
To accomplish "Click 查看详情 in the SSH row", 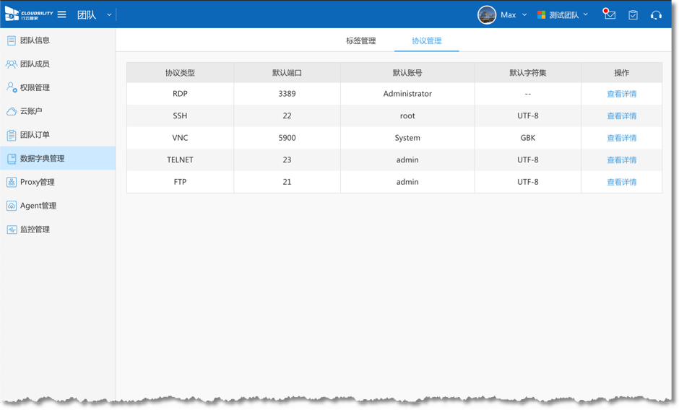I will pyautogui.click(x=621, y=116).
